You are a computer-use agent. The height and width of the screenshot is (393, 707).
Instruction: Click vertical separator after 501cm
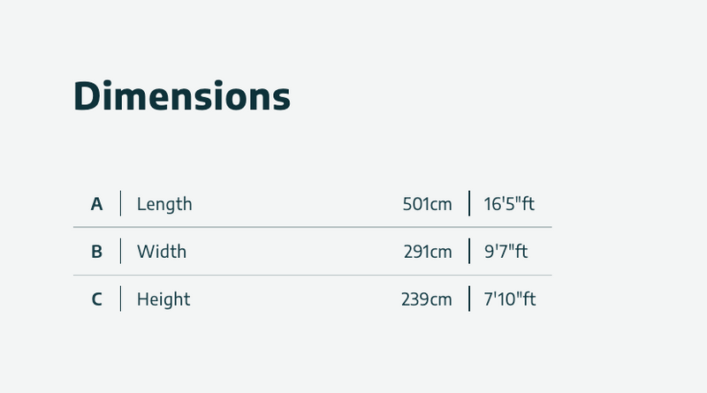click(469, 204)
